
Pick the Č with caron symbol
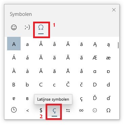coord(68,84)
